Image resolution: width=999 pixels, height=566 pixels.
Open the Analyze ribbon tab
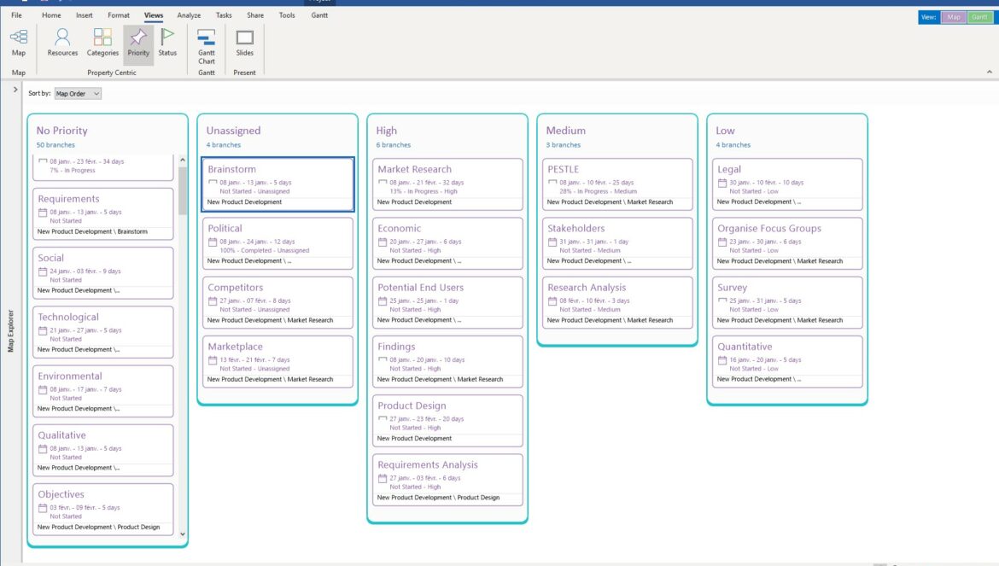tap(189, 15)
